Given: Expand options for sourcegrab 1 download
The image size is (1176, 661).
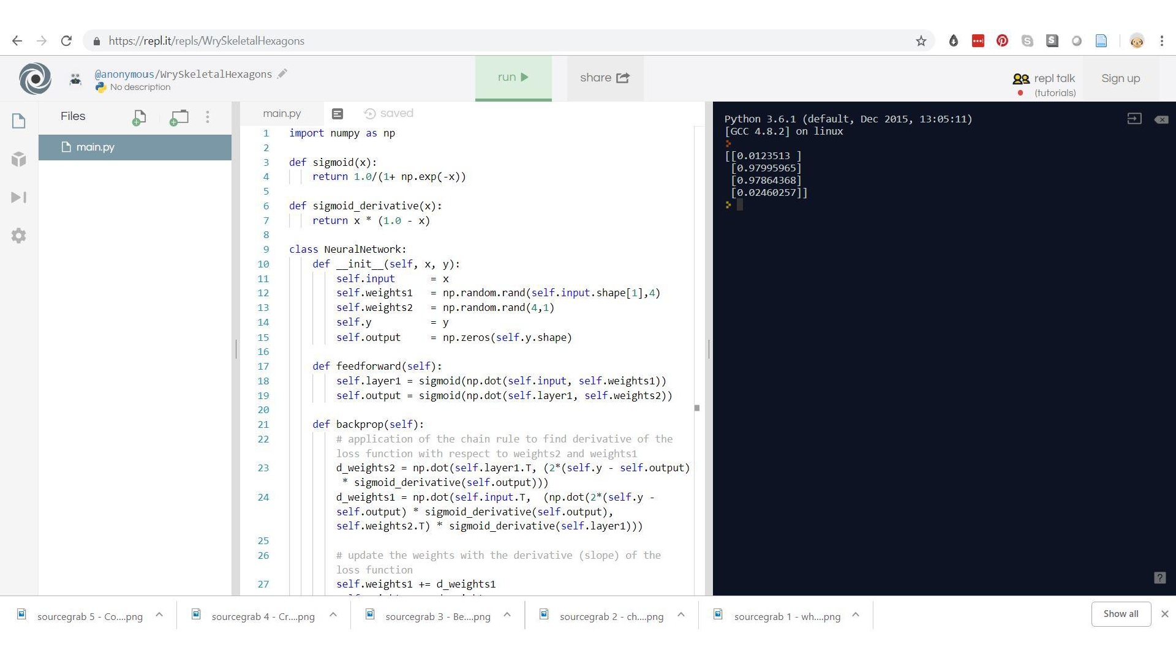Looking at the screenshot, I should [x=856, y=614].
